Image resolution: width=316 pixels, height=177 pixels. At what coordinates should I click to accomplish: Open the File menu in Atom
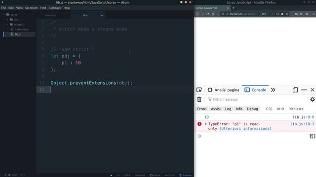3,8
